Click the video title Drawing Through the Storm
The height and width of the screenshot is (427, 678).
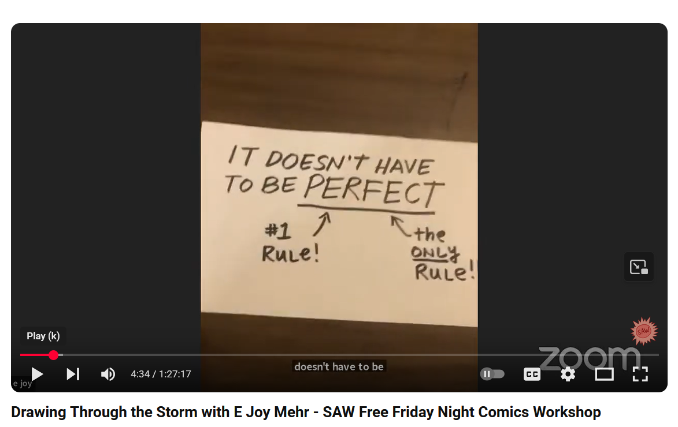point(306,412)
